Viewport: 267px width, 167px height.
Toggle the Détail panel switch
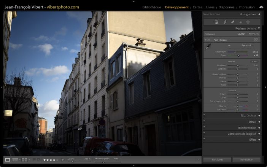click(204, 122)
